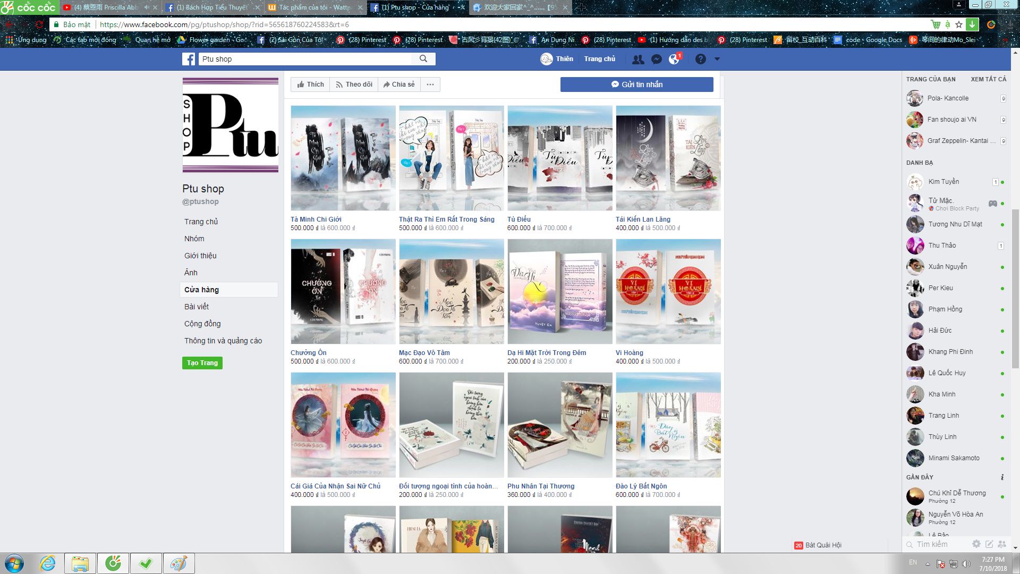
Task: Open chat with Kim Tuyền
Action: point(956,182)
